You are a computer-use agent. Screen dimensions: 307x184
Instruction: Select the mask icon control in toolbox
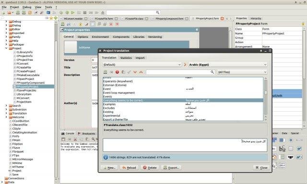pyautogui.click(x=291, y=157)
